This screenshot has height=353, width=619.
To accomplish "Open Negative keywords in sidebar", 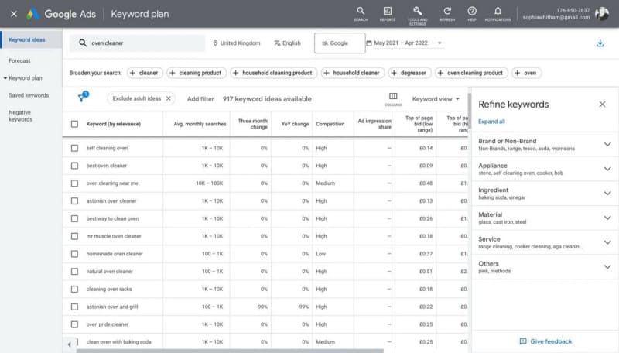I will click(x=21, y=115).
